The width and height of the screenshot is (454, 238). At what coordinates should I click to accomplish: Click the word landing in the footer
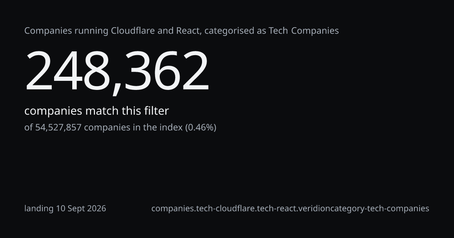click(39, 209)
